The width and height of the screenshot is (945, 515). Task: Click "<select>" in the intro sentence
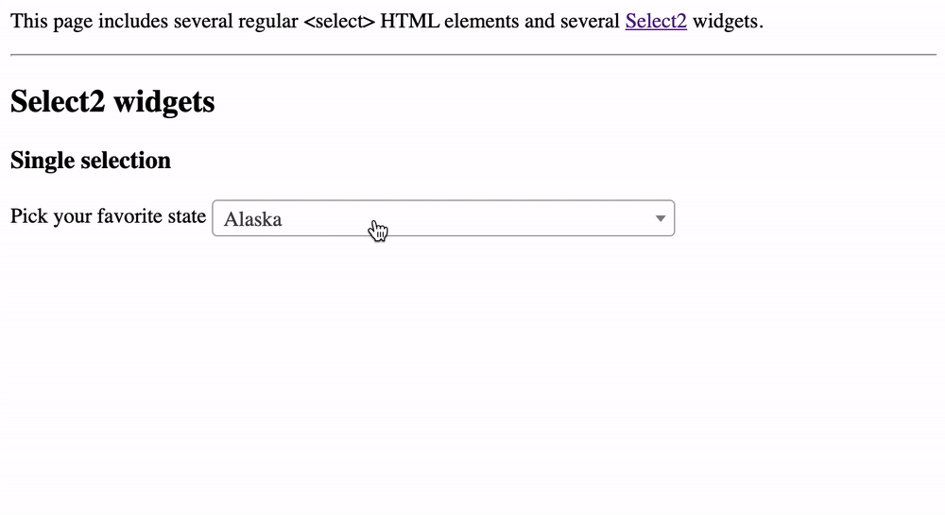339,21
